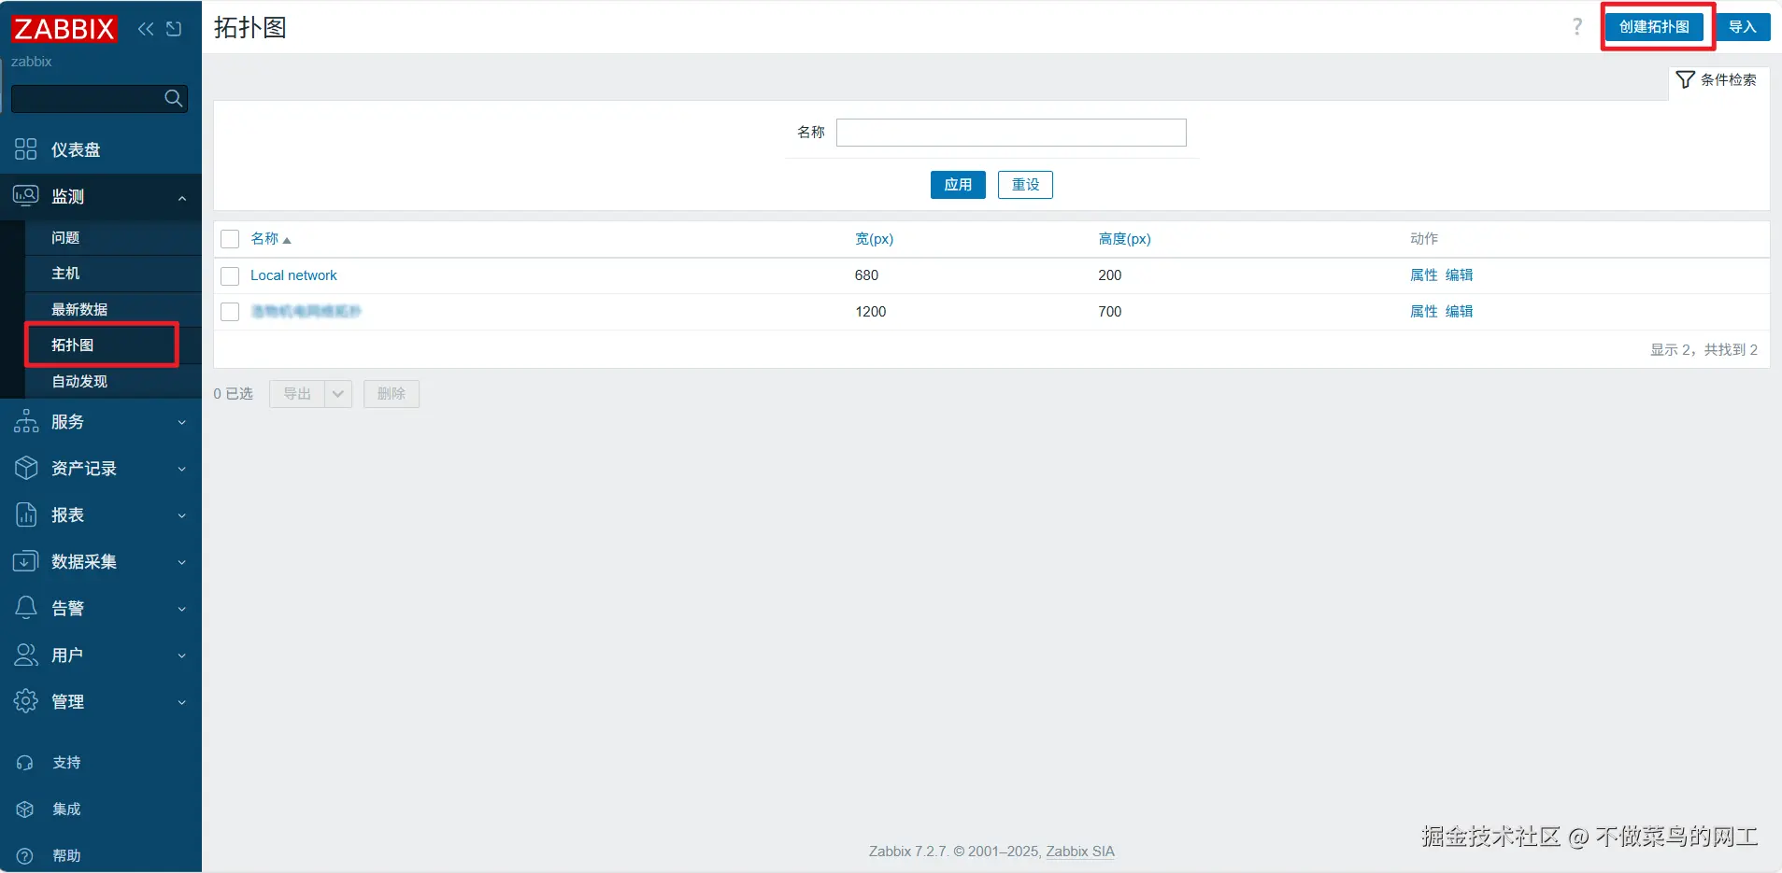Open the 最新数据 submenu item

tap(79, 310)
